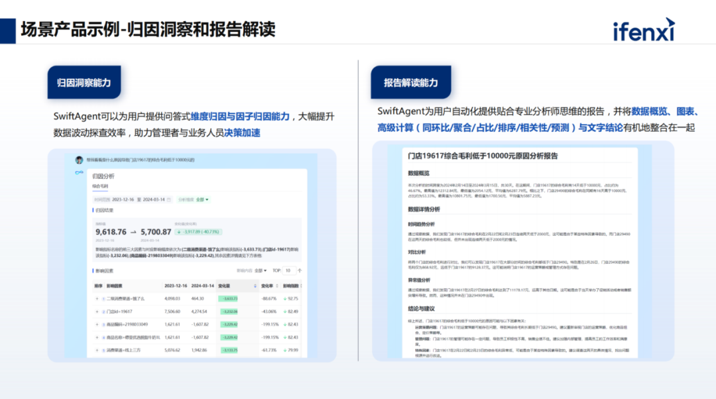Viewport: 716px width, 399px height.
Task: Click the 数据详情分析 report heading
Action: [x=424, y=209]
